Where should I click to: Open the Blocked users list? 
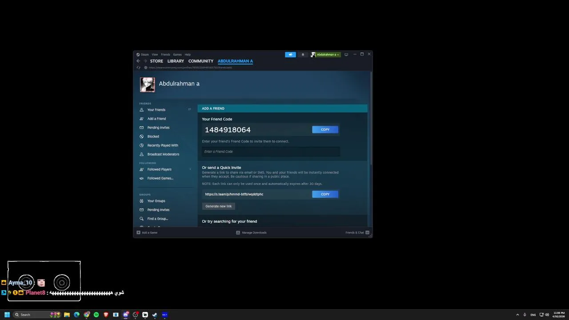[x=153, y=136]
